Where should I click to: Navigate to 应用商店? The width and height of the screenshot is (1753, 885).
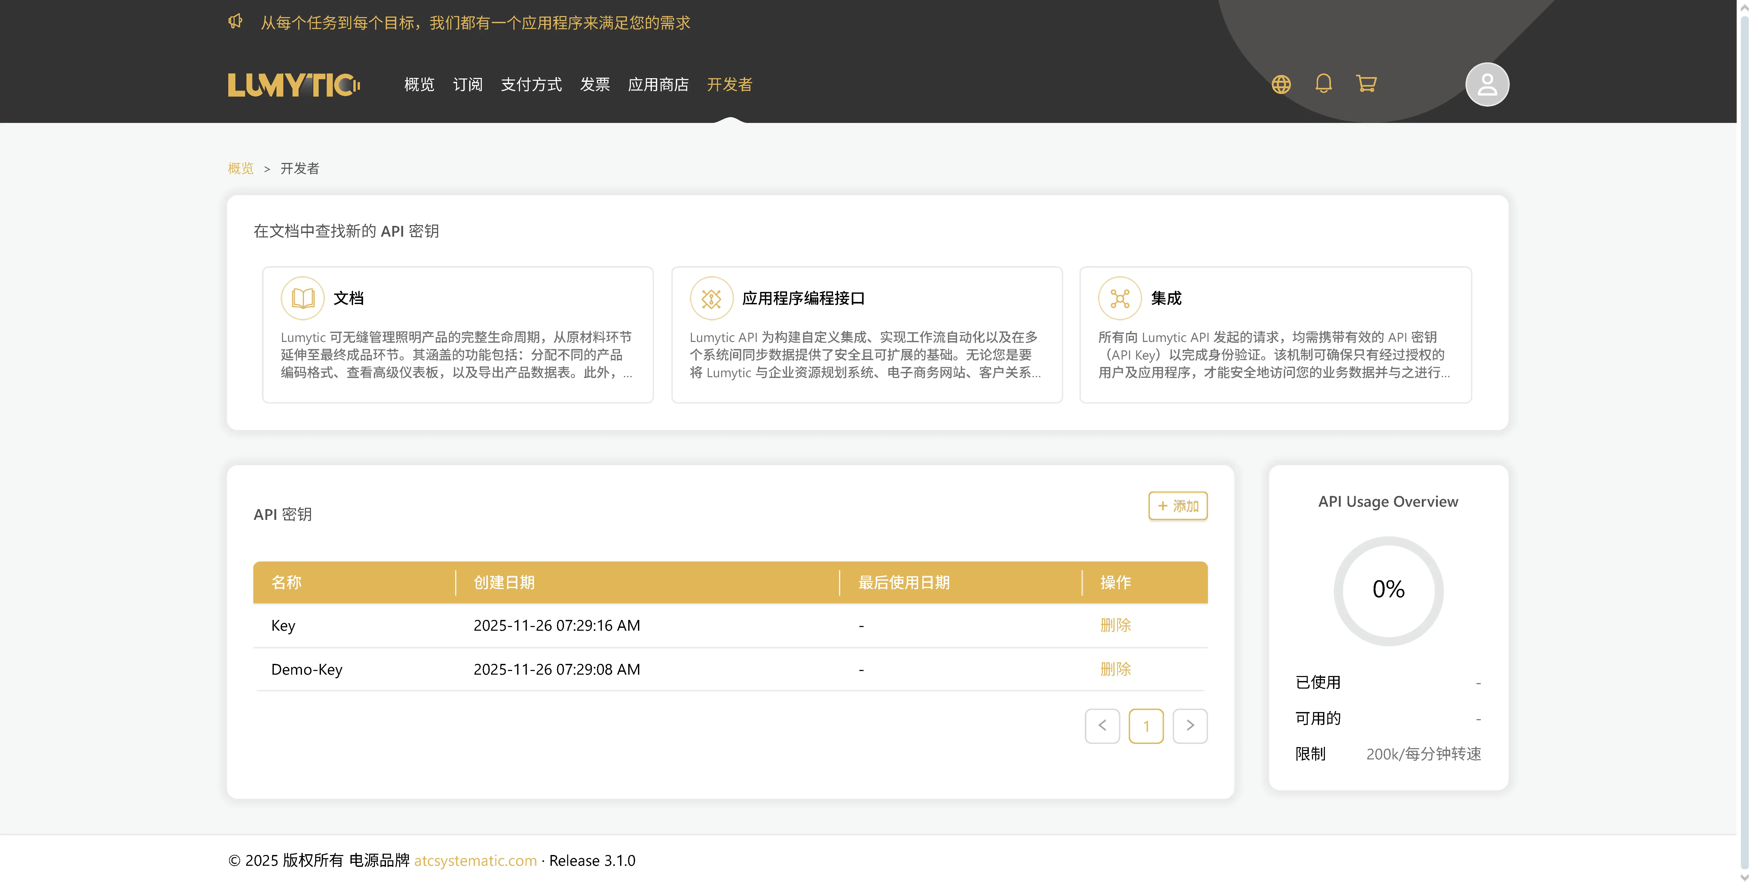pos(658,84)
